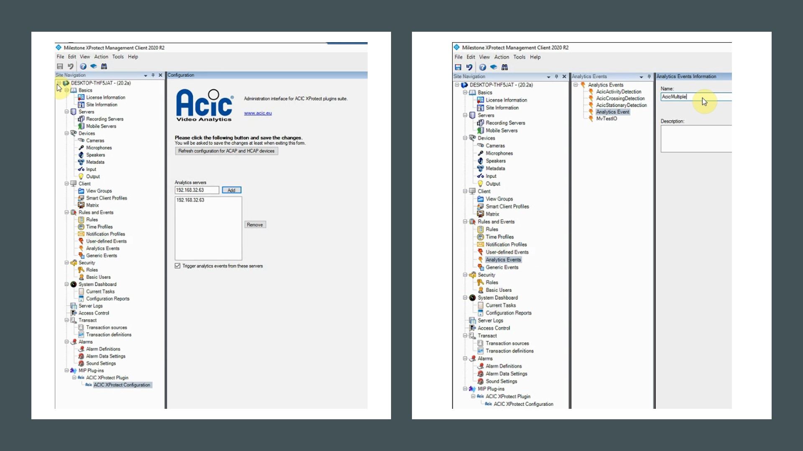Select Configuration Reports in left window tree

(107, 299)
